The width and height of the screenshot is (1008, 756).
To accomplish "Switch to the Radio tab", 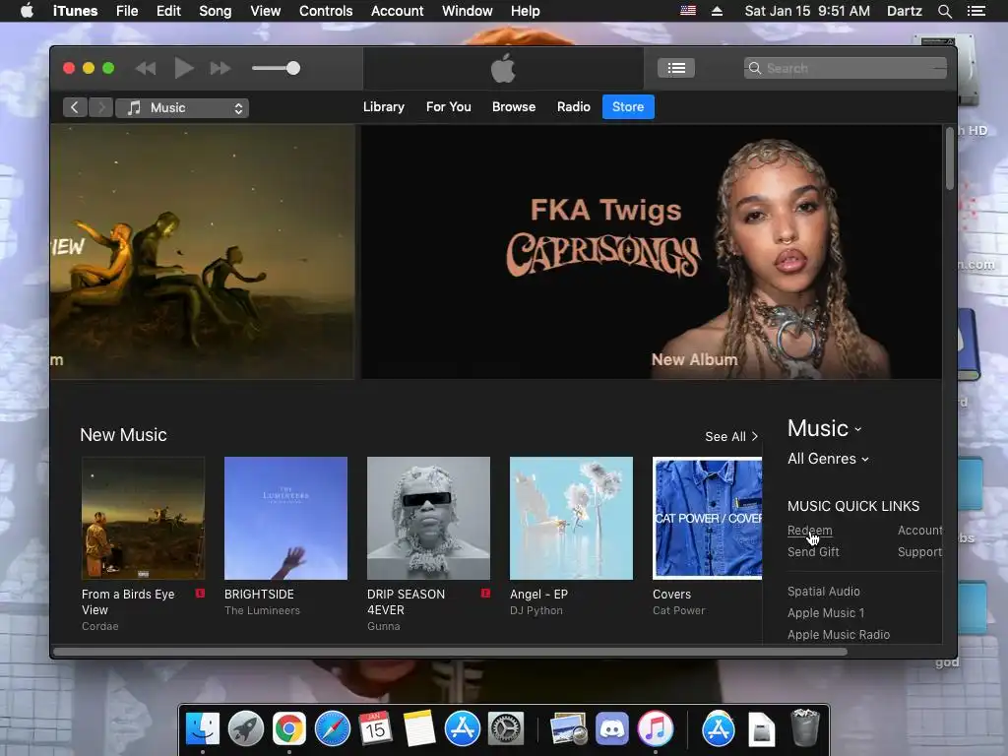I will tap(574, 106).
